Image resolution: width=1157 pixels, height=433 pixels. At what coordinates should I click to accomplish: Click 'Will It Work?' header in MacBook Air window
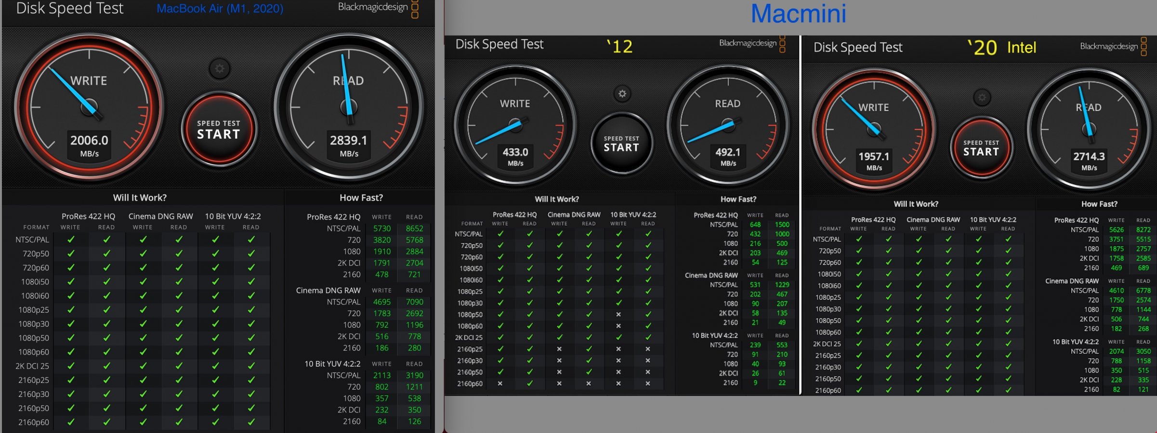[x=140, y=198]
